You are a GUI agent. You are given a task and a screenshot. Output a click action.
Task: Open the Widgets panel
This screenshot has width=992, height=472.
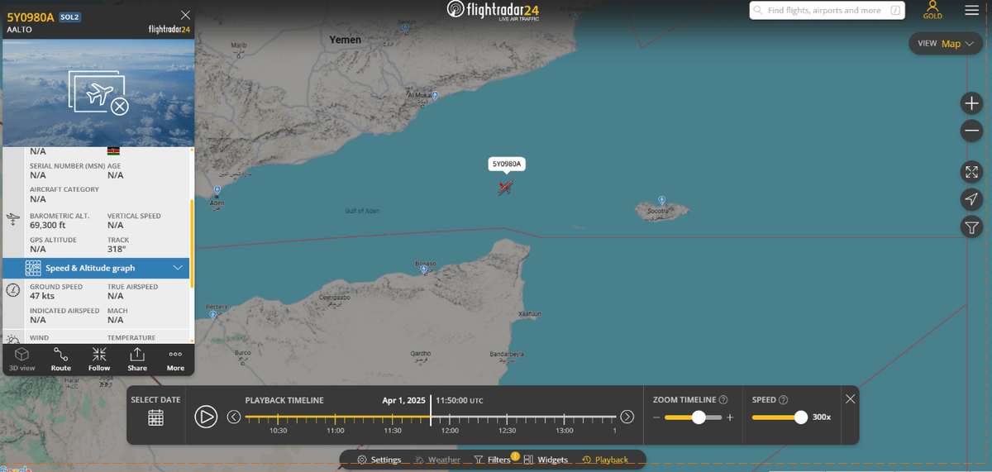[x=546, y=460]
